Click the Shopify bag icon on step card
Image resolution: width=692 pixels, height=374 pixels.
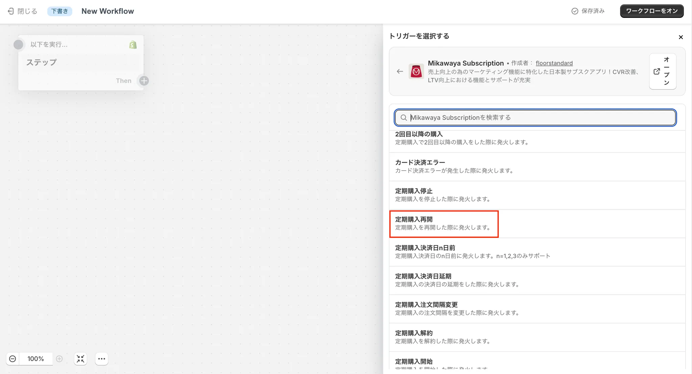click(133, 45)
